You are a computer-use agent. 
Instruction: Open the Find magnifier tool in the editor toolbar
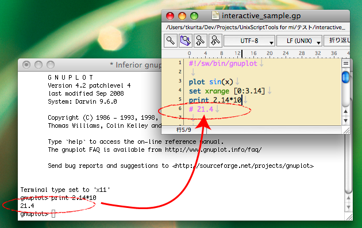coord(171,41)
